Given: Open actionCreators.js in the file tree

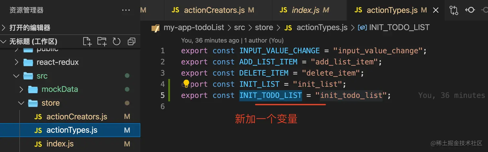Looking at the screenshot, I should pyautogui.click(x=76, y=117).
